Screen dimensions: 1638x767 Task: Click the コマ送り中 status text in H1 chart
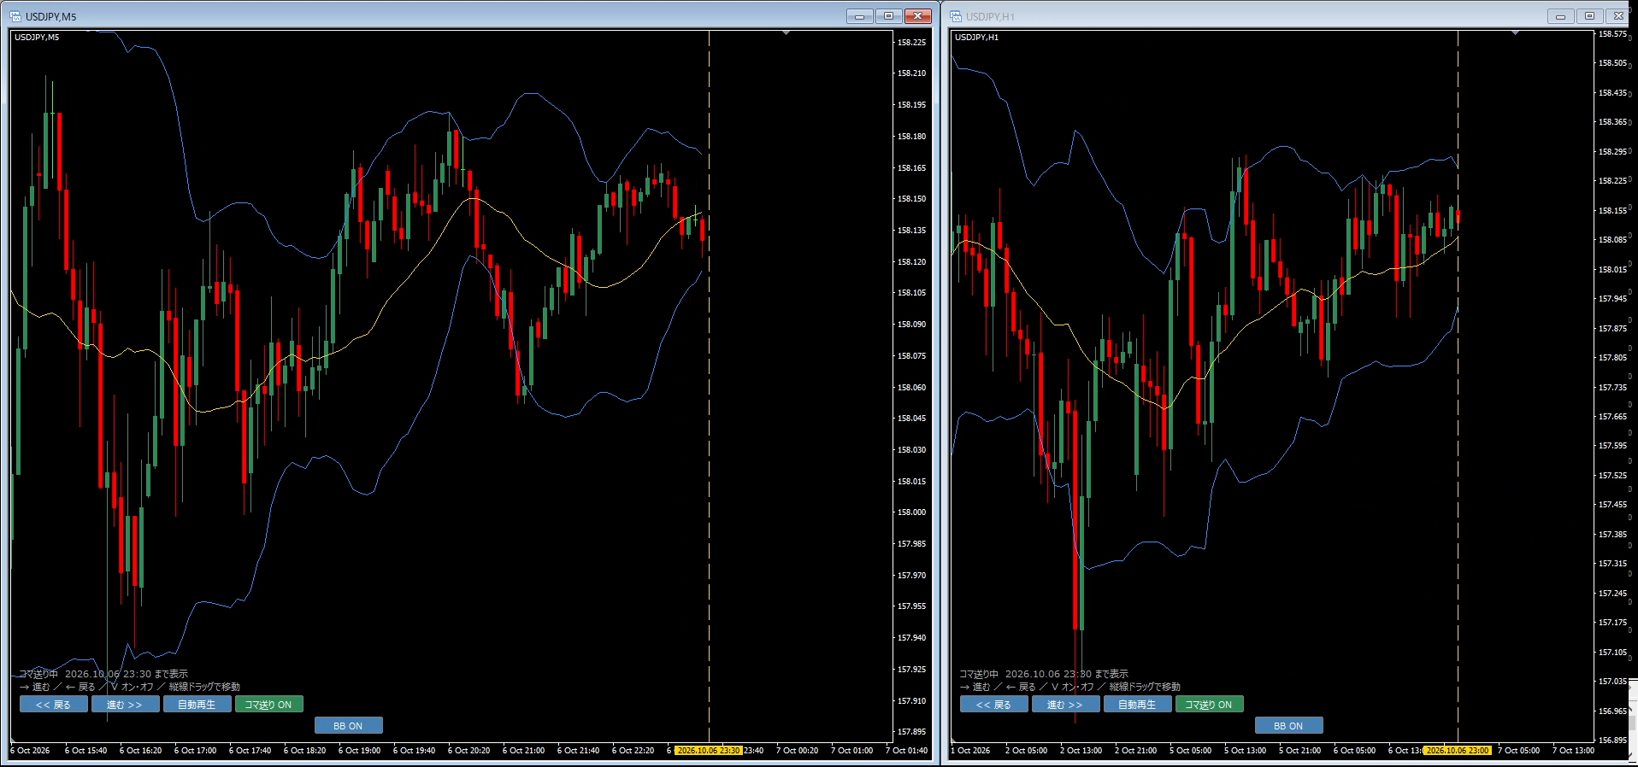click(979, 674)
